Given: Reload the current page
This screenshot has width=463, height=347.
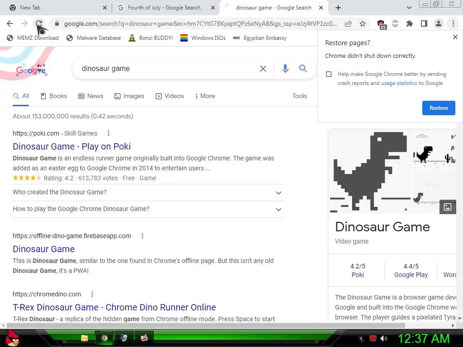Looking at the screenshot, I should point(39,23).
